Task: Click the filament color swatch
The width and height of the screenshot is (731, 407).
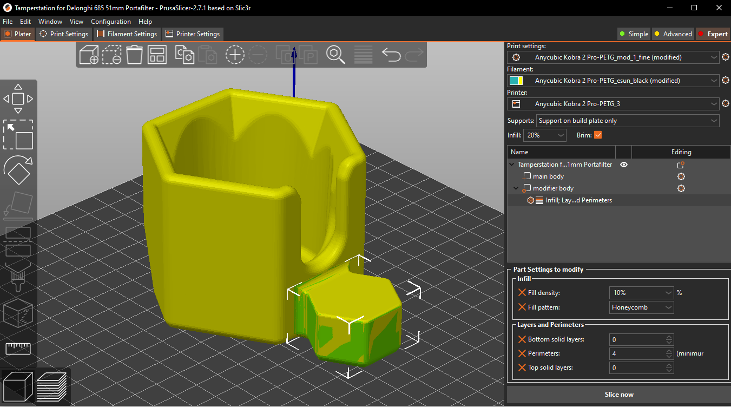Action: coord(516,81)
